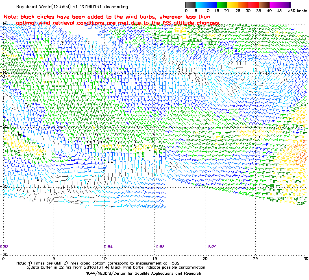Viewport: 309px width, 280px height.
Task: Click the latitude axis label -40
Action: pyautogui.click(x=4, y=23)
